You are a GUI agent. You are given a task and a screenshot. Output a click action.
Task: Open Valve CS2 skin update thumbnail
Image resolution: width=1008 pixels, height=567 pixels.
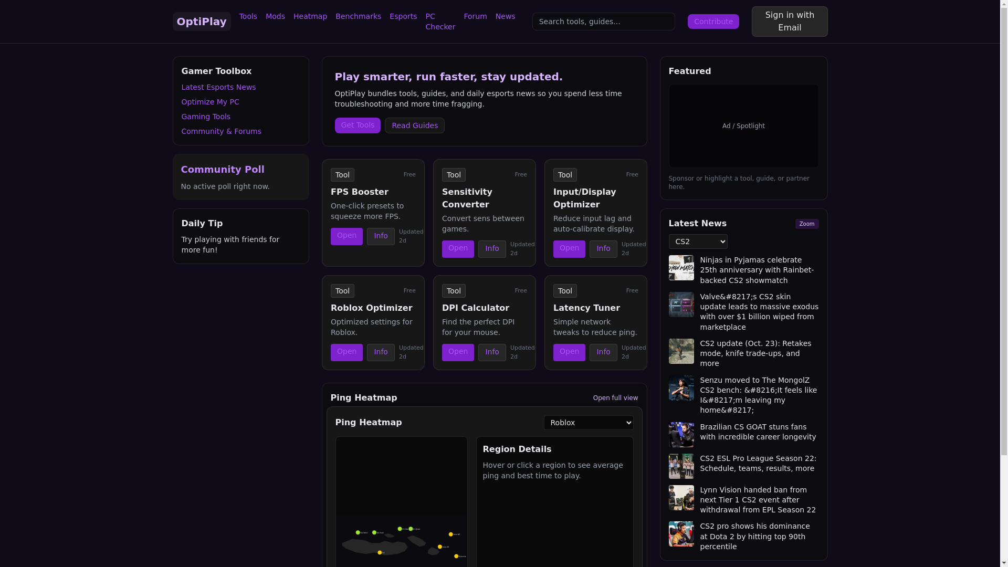pos(681,304)
